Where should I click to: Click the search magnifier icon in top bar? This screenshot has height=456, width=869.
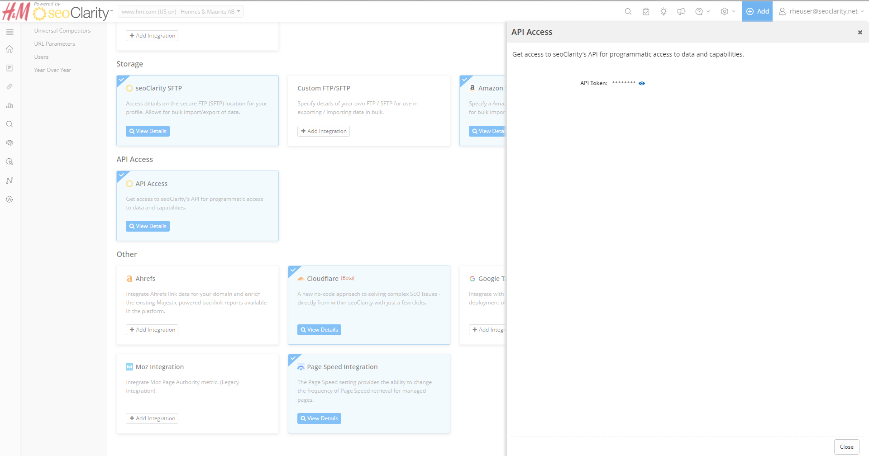pos(628,12)
